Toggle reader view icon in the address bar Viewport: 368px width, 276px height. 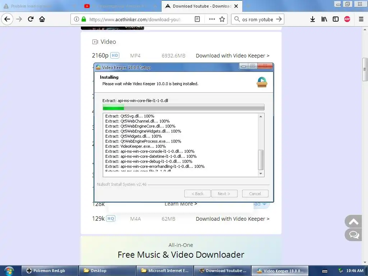[x=197, y=19]
